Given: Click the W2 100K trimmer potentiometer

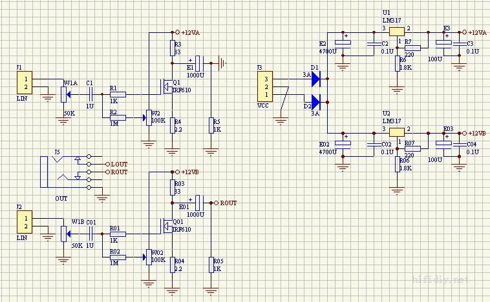Looking at the screenshot, I should click(x=149, y=118).
